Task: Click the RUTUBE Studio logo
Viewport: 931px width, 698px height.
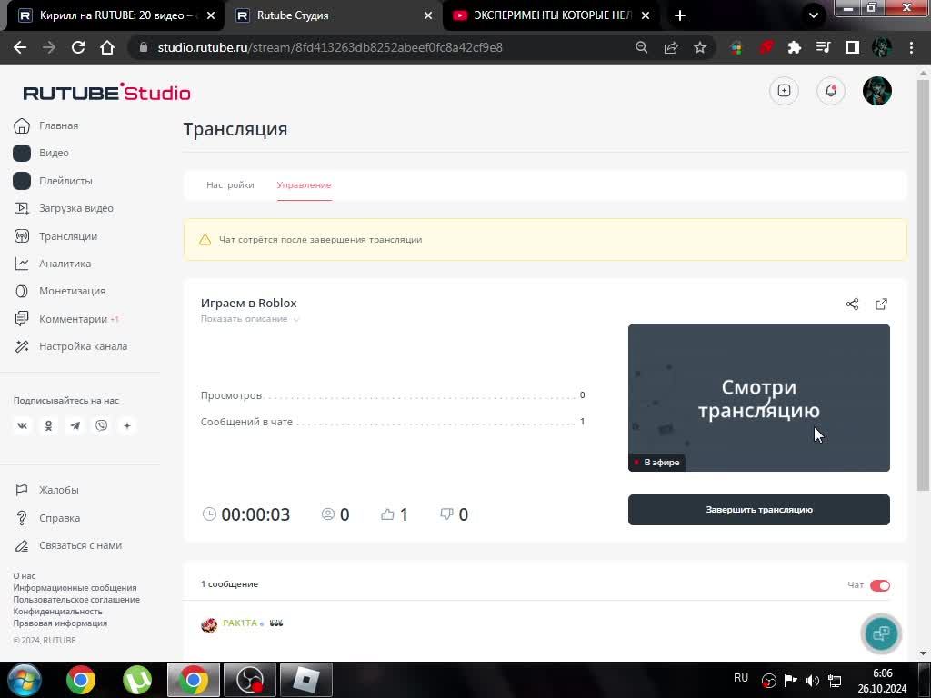Action: click(107, 92)
